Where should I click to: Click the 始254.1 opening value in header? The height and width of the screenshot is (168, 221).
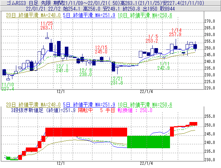[x=71, y=9]
